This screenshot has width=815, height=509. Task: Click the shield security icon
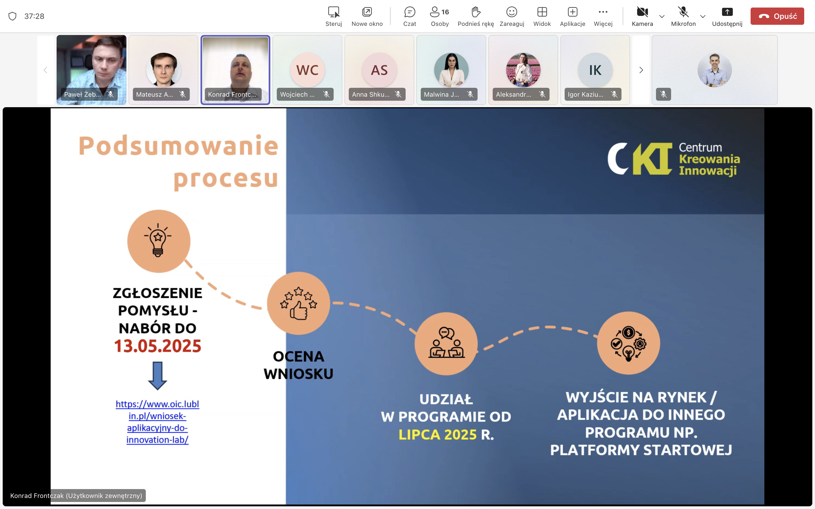point(12,16)
